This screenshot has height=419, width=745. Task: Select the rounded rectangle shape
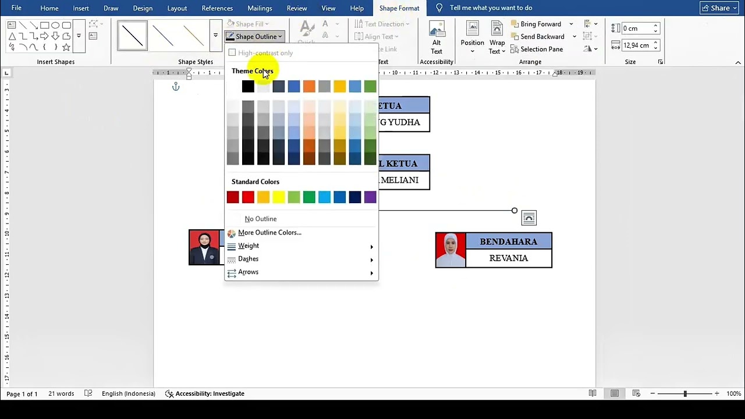tap(66, 26)
